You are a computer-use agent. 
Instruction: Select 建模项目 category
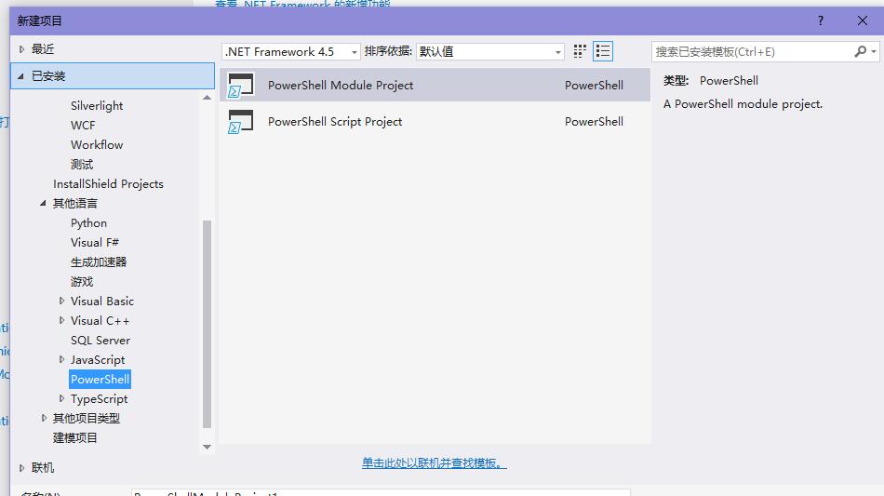75,438
